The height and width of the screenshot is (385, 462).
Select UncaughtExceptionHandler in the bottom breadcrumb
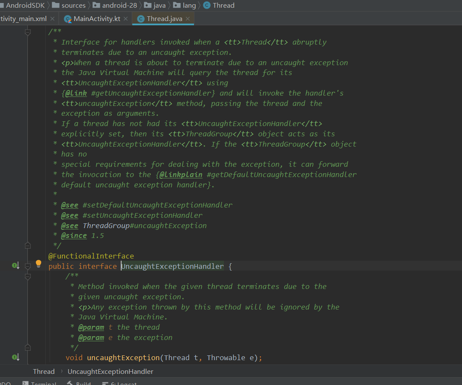tap(110, 371)
